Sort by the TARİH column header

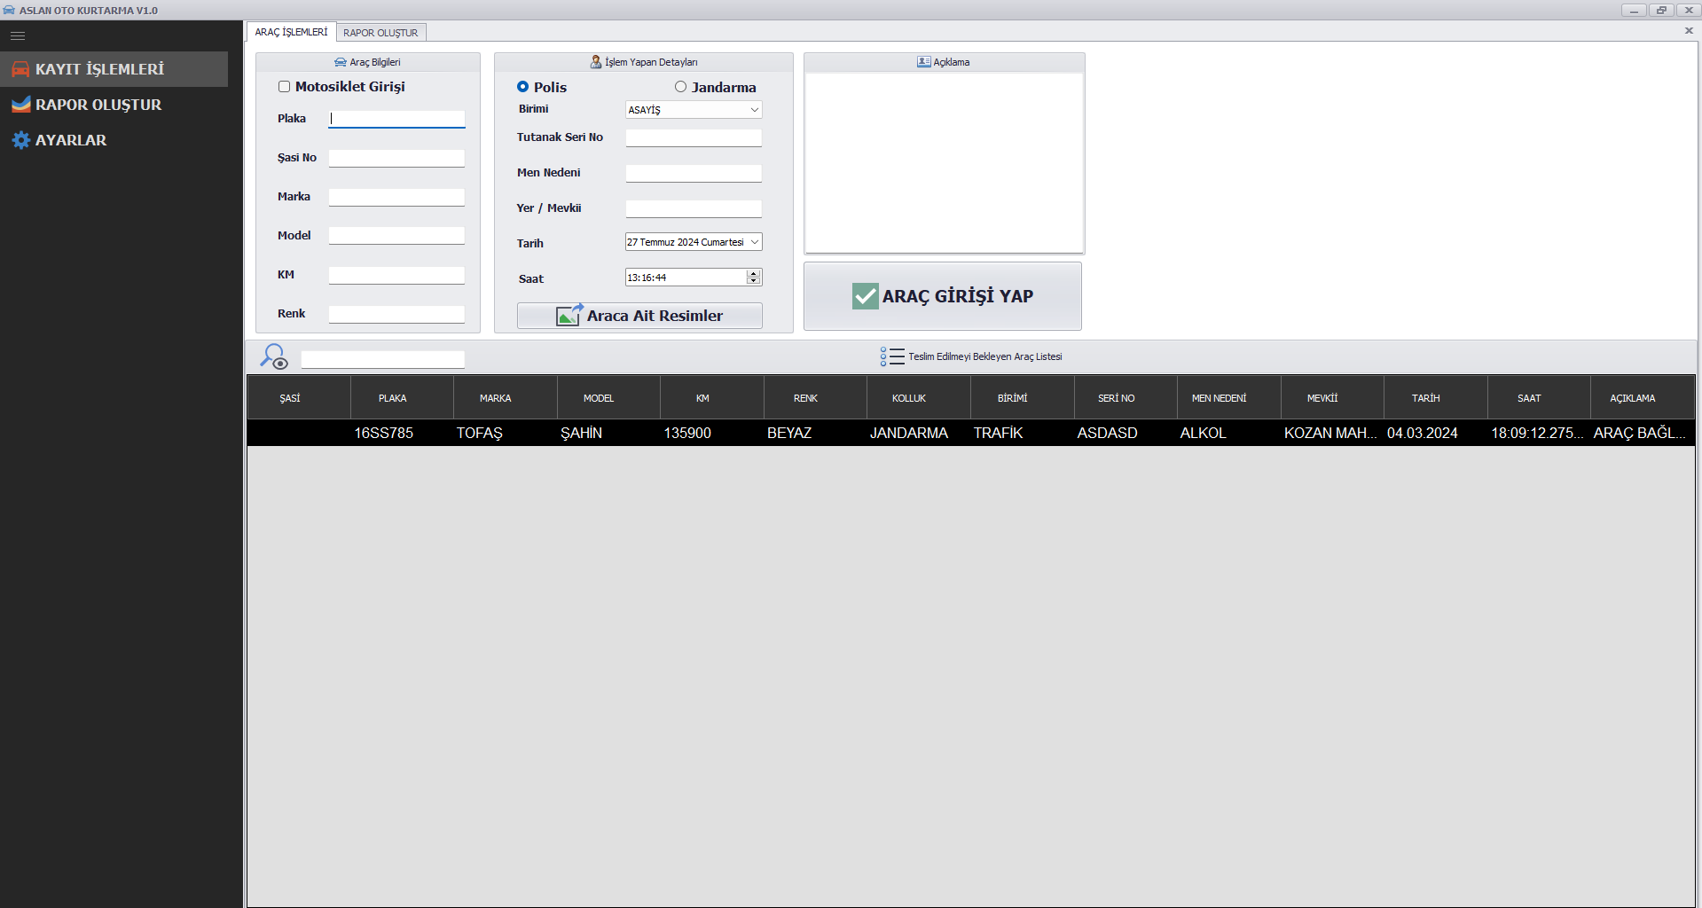point(1435,398)
